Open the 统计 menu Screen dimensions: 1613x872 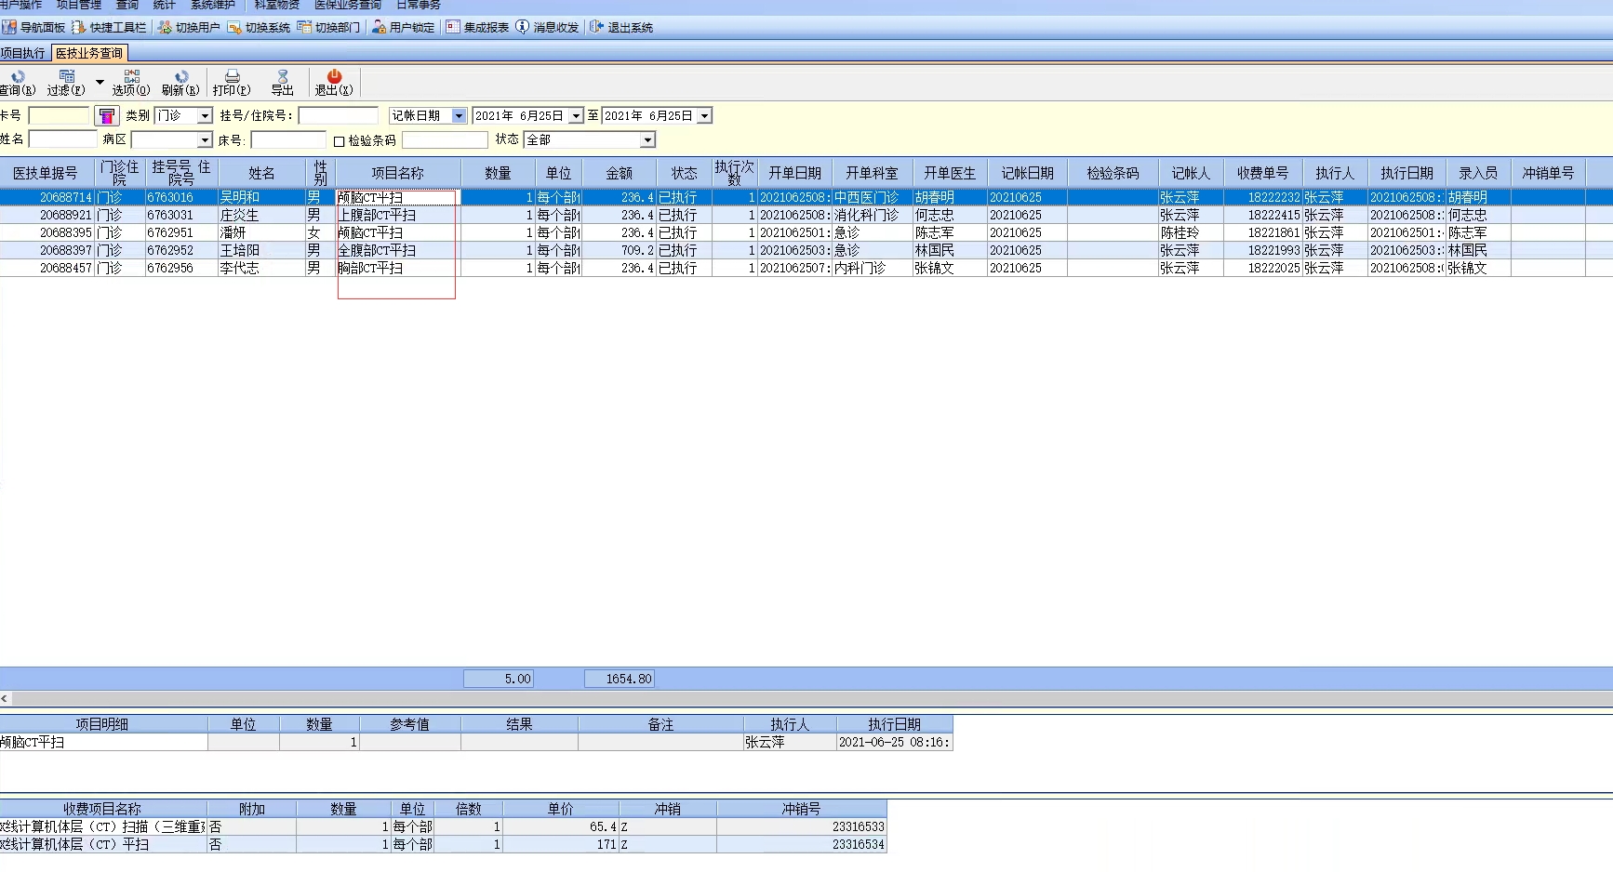(x=164, y=6)
